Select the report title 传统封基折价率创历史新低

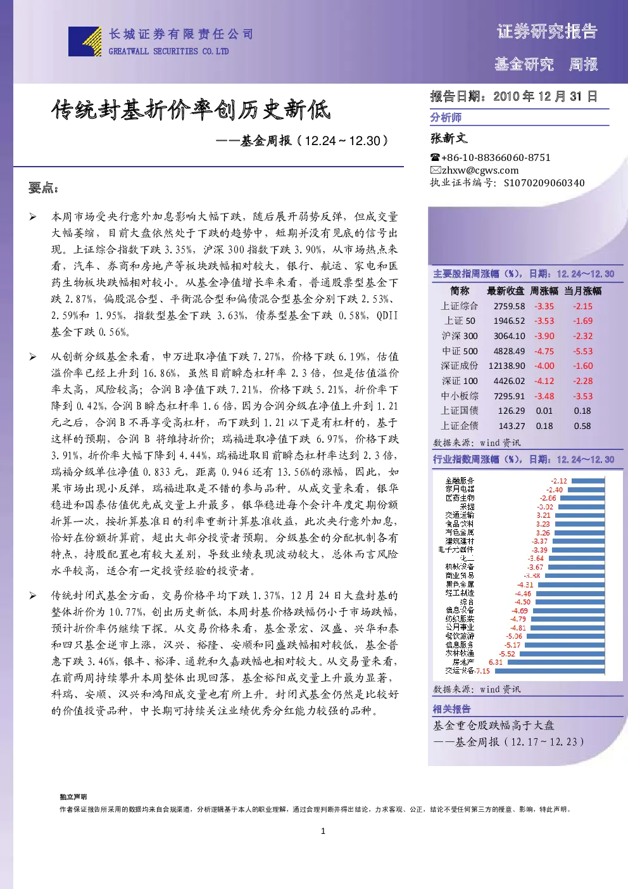click(x=191, y=110)
